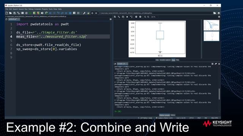Screen dimensions: 243x136
Task: Browse tabs icon left of the Console tab
Action: tap(115, 64)
